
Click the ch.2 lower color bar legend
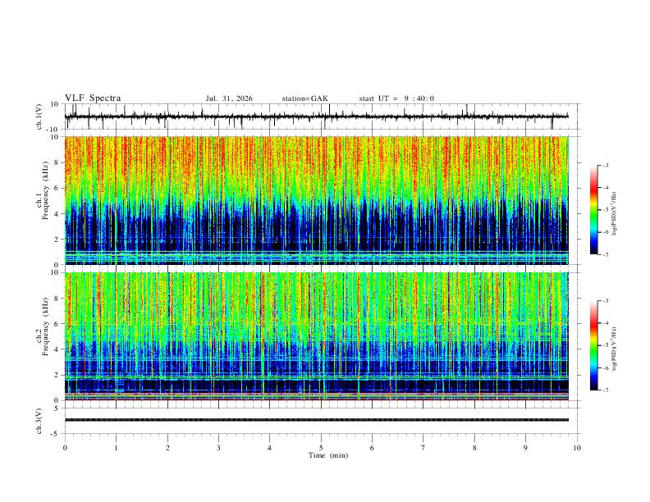pos(593,345)
